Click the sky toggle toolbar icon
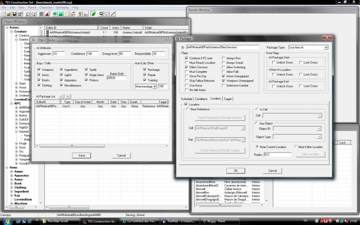Image resolution: width=360 pixels, height=225 pixels. click(85, 14)
